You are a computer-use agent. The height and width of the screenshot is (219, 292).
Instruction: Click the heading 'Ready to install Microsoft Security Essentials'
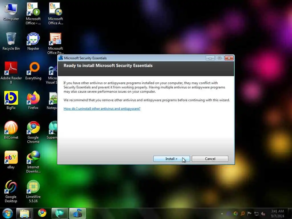[x=108, y=66]
